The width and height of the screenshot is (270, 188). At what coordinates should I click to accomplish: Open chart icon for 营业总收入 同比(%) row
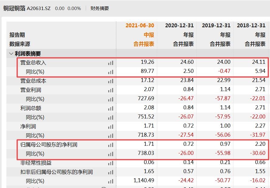tap(111, 72)
